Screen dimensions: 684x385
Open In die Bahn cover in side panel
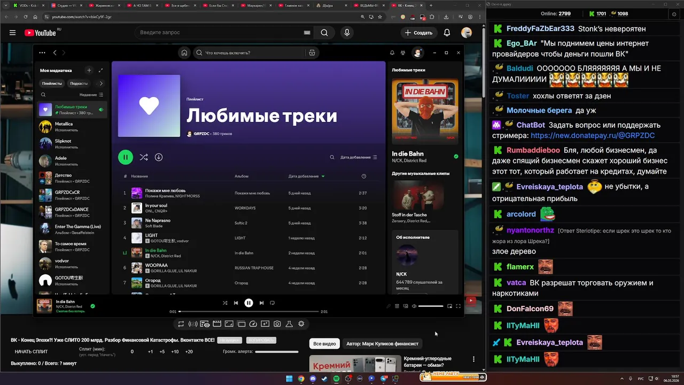425,112
